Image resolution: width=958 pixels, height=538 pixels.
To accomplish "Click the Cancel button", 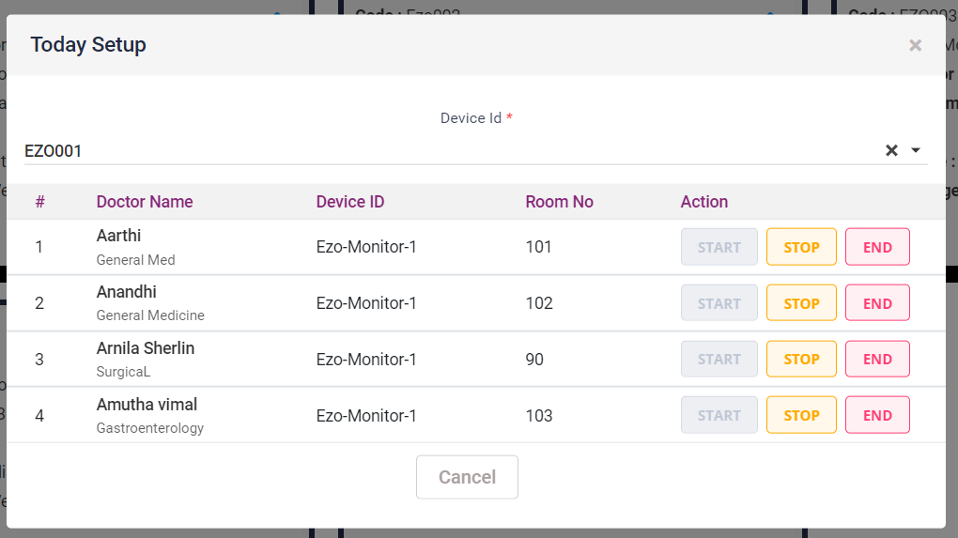I will (467, 477).
